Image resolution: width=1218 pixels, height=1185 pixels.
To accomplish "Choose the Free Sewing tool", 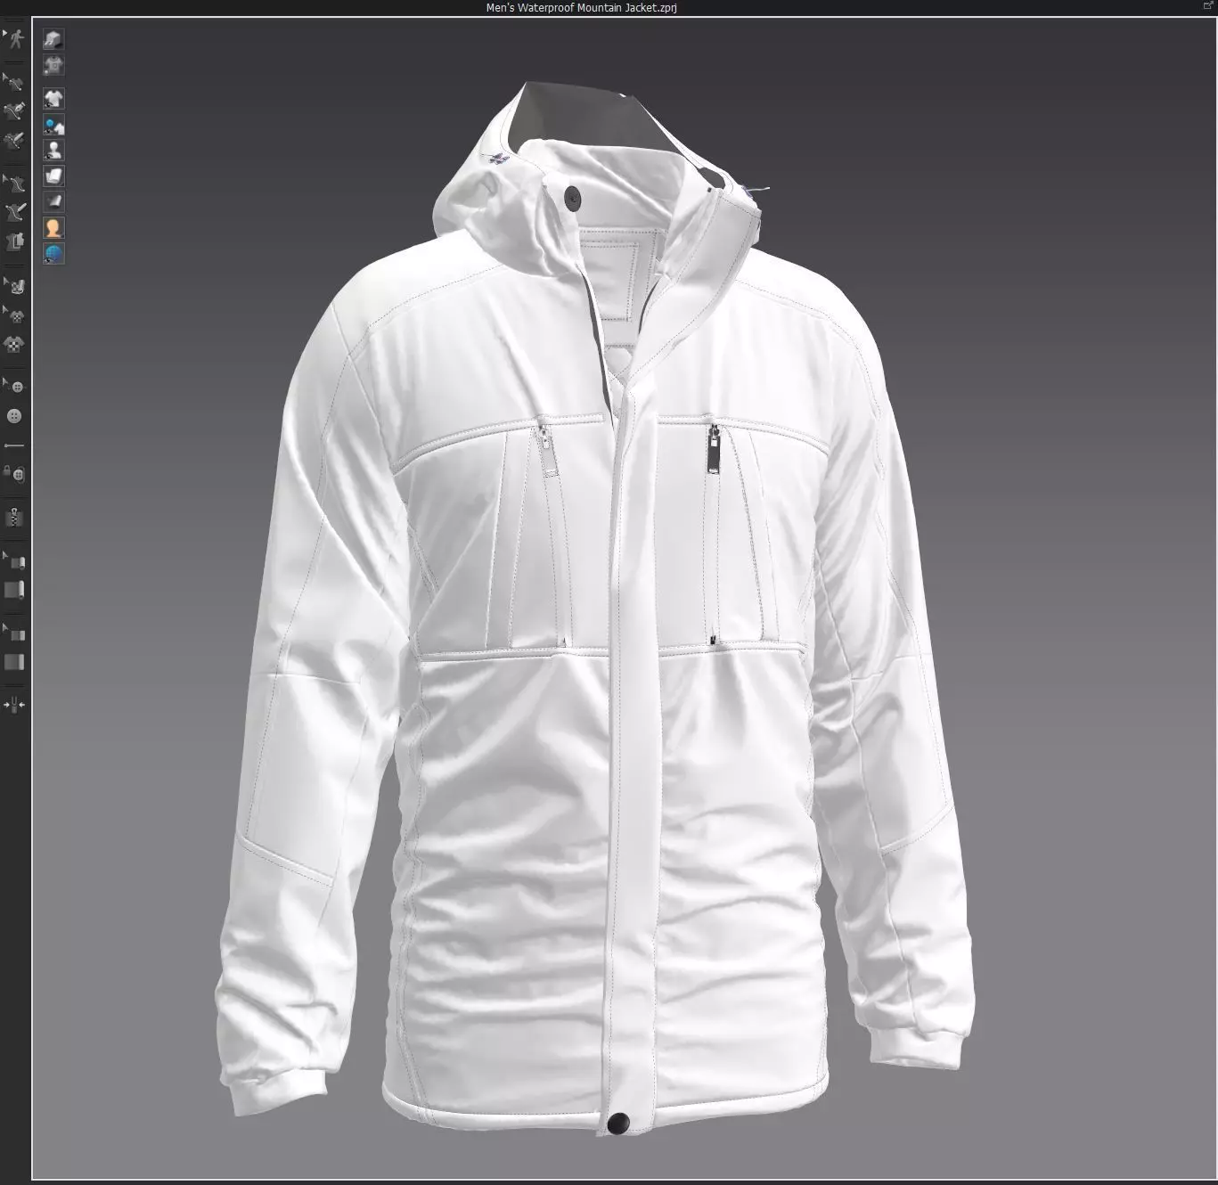I will coord(14,140).
